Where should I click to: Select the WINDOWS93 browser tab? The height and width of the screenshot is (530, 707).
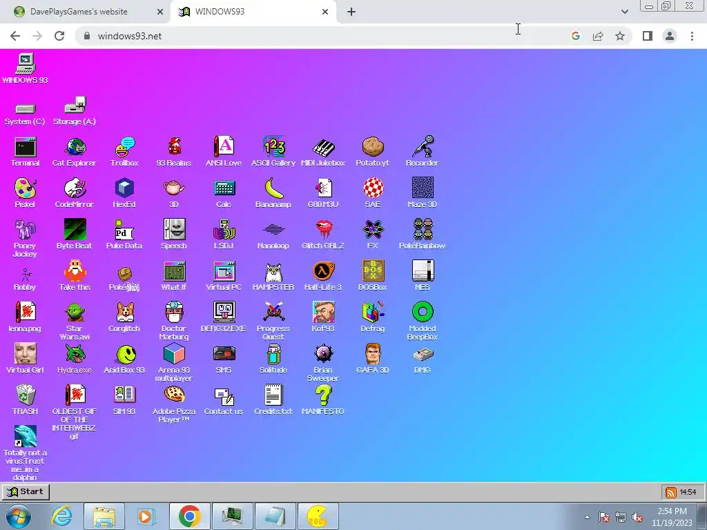pyautogui.click(x=253, y=12)
